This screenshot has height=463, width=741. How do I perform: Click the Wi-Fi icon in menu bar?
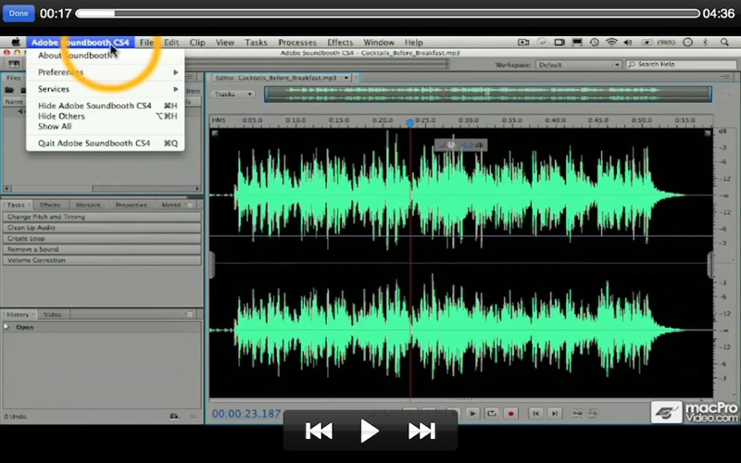pyautogui.click(x=611, y=42)
